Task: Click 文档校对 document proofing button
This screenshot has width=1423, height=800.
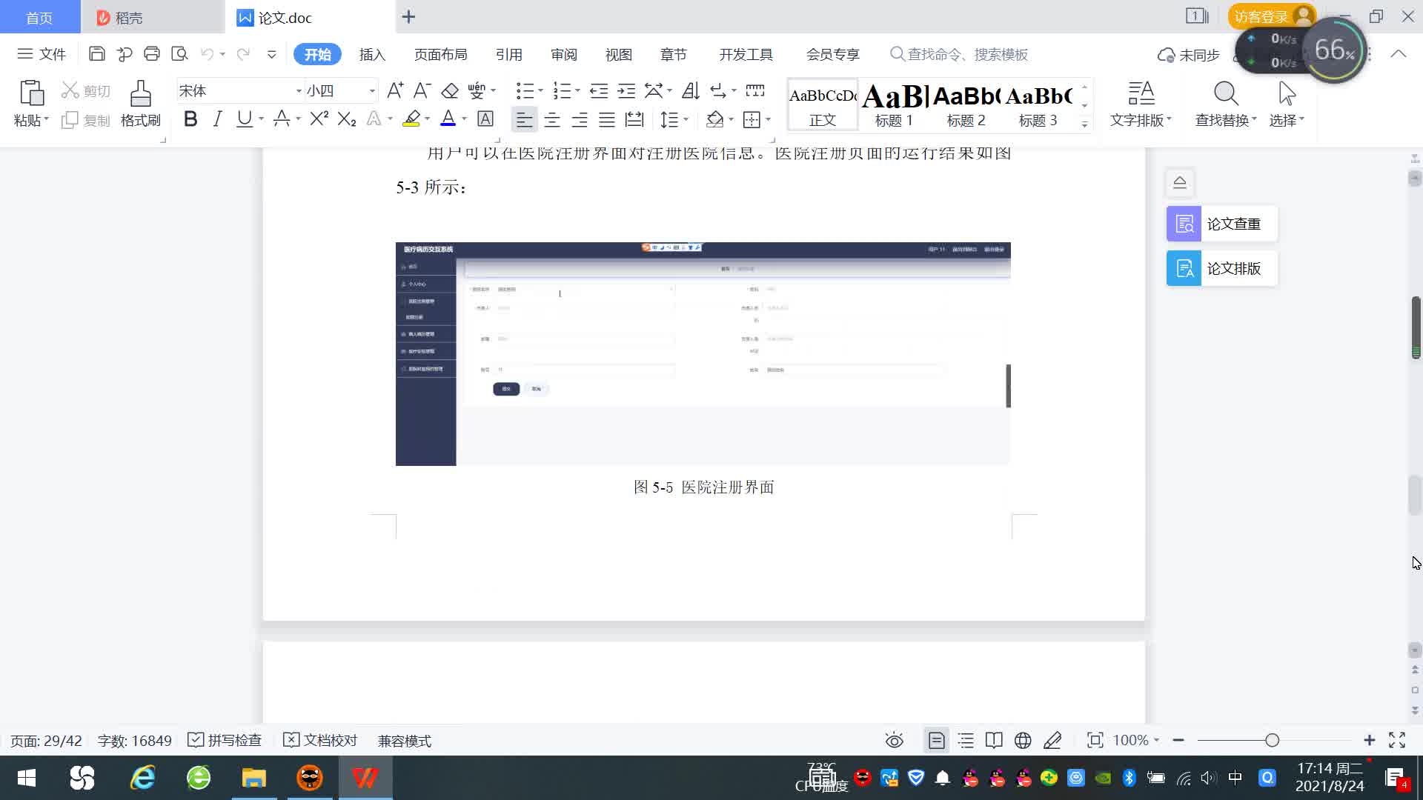Action: pyautogui.click(x=320, y=740)
